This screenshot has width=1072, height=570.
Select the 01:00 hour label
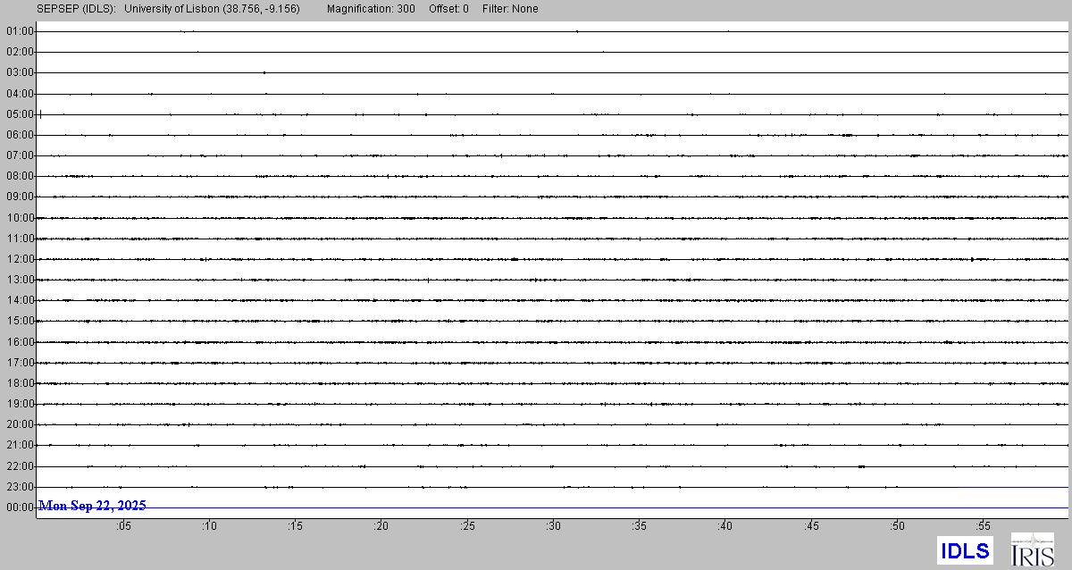point(20,31)
